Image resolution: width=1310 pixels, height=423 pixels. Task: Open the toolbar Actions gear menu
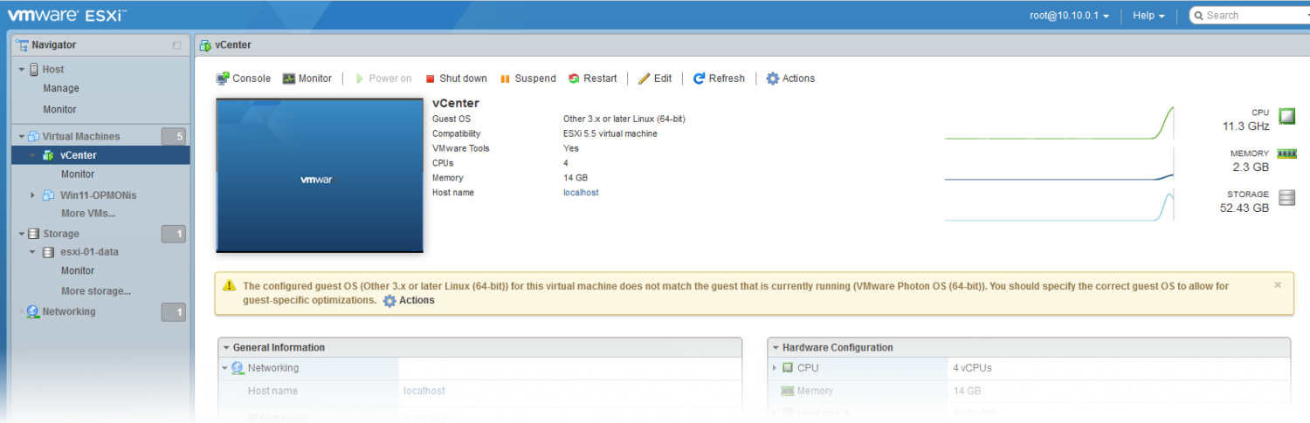[790, 78]
